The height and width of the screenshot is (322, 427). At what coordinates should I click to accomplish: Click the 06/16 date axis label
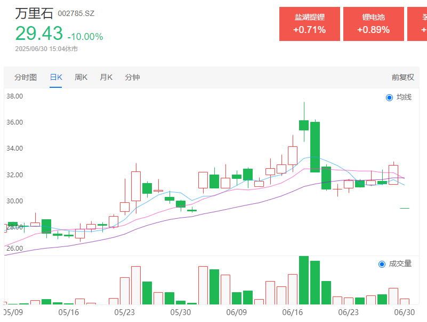[293, 312]
